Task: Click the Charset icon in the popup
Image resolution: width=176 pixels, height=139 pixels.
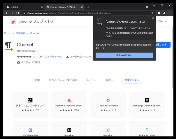Action: pyautogui.click(x=99, y=22)
